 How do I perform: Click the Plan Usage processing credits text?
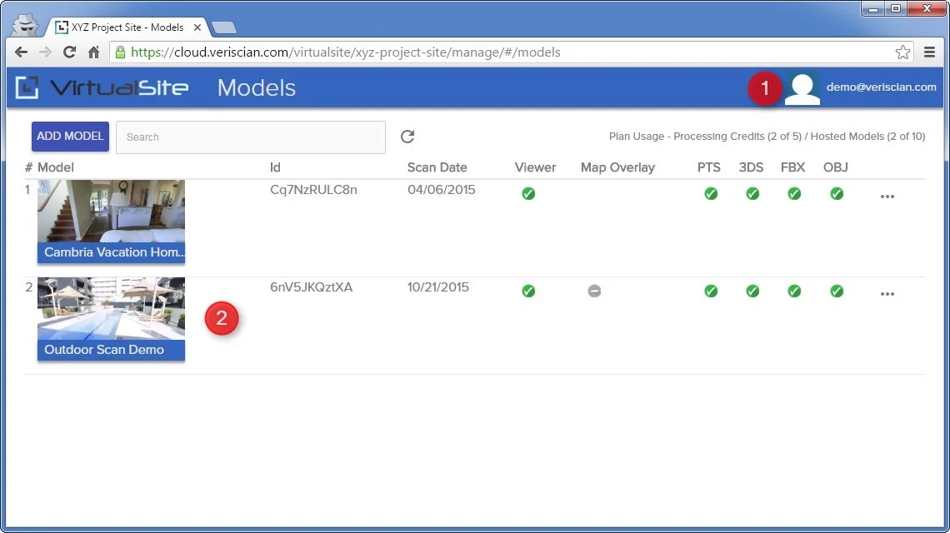pos(767,137)
